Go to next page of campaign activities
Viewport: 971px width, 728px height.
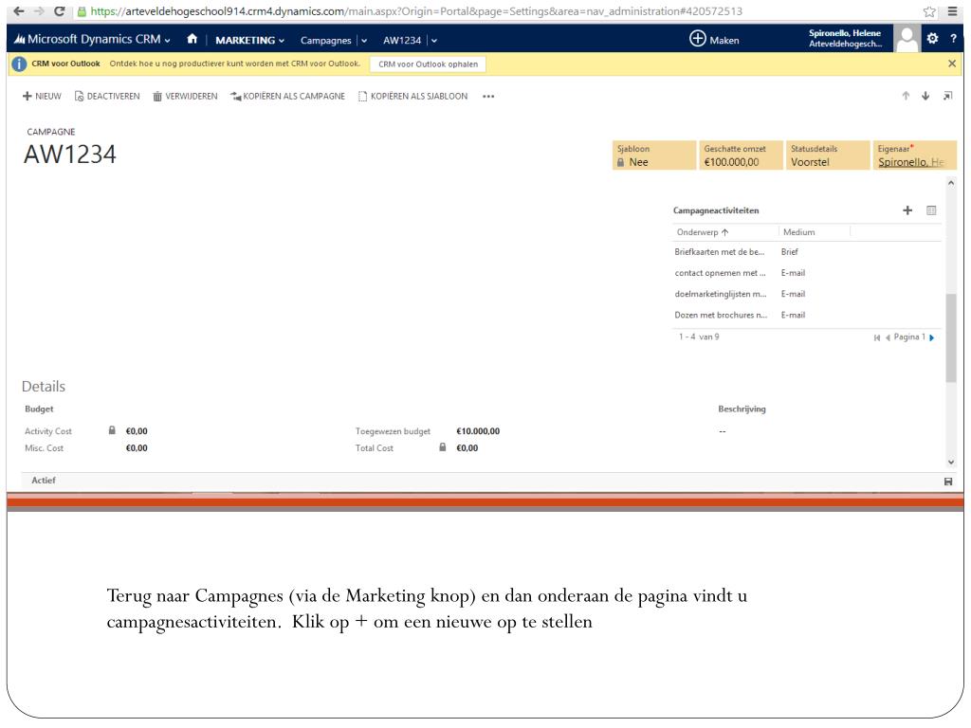click(931, 337)
